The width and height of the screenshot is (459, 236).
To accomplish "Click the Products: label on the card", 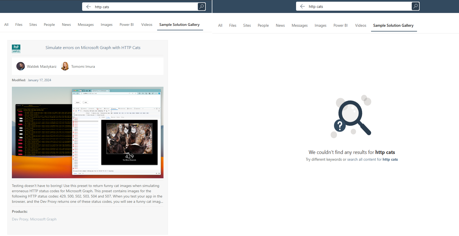I will [x=20, y=211].
